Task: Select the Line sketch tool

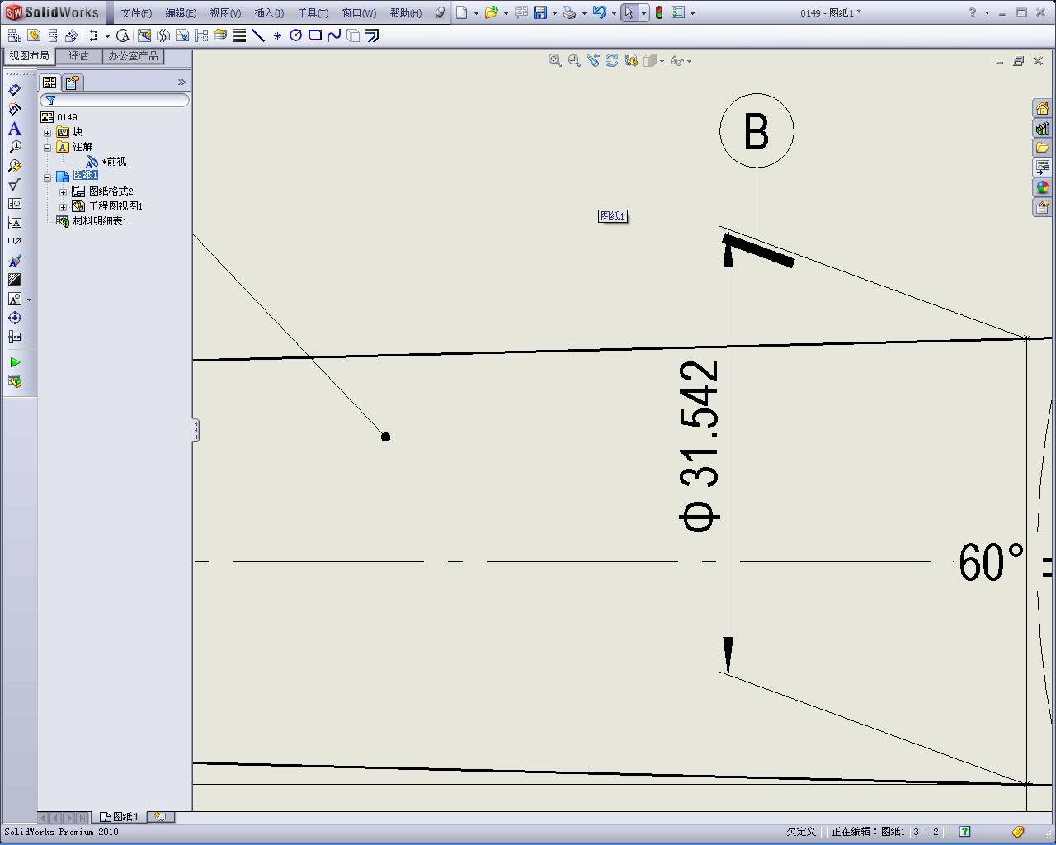Action: [x=258, y=35]
